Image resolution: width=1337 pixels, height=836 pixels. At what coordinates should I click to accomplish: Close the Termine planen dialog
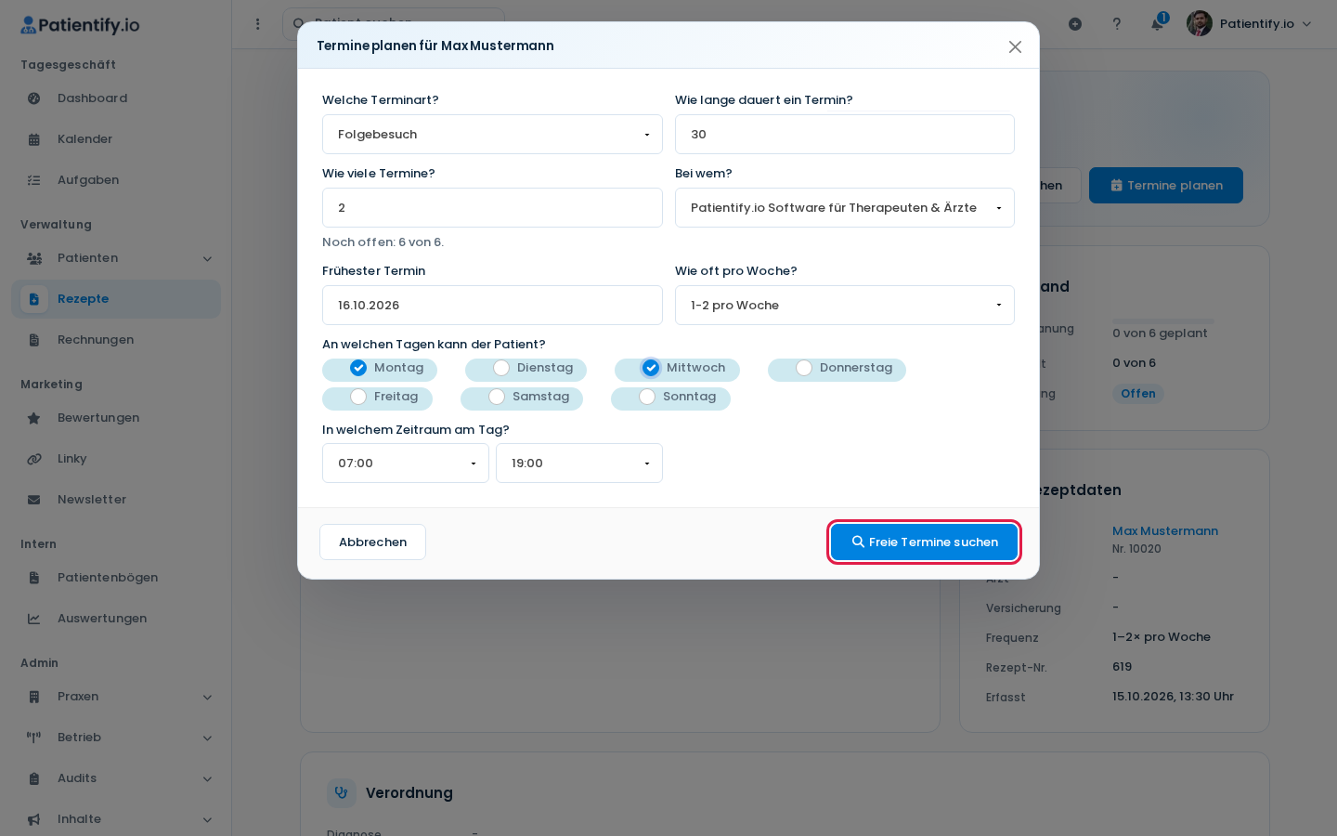pyautogui.click(x=1015, y=46)
